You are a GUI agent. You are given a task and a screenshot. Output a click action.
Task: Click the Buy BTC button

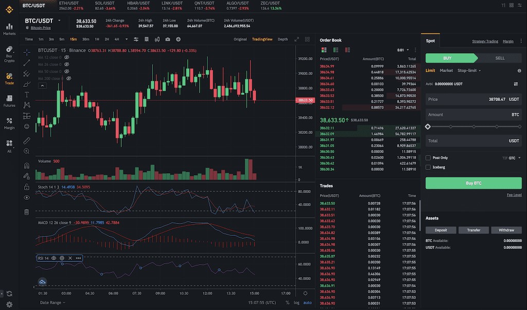[x=474, y=183]
